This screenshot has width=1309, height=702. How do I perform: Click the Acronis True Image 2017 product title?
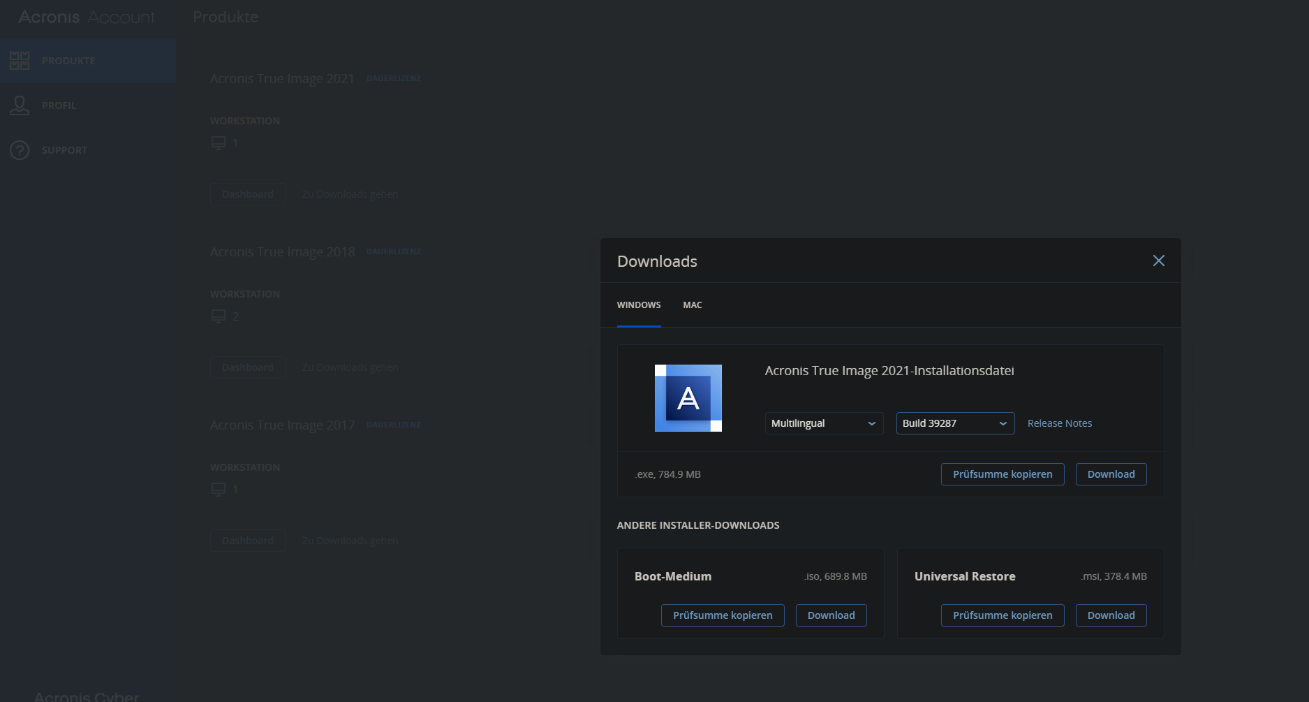tap(282, 425)
